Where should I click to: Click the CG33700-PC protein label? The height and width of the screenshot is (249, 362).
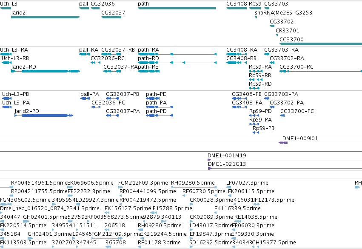point(297,111)
